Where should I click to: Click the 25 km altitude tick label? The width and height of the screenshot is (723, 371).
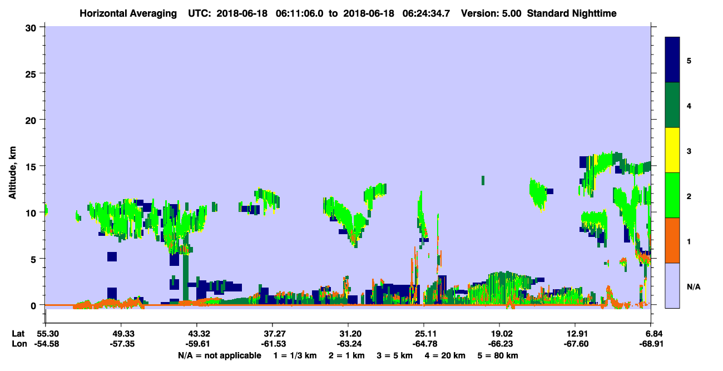click(32, 73)
